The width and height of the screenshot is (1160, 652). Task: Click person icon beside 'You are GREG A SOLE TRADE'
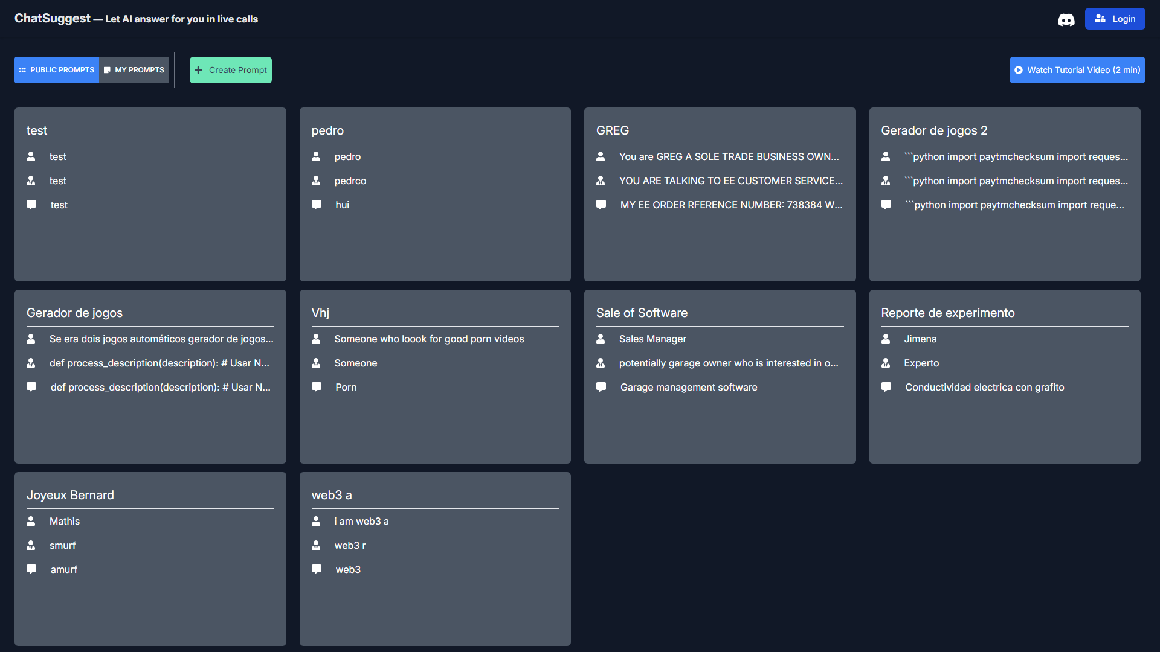(x=601, y=156)
